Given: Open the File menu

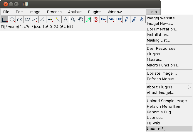Looking at the screenshot, I should [6, 12].
